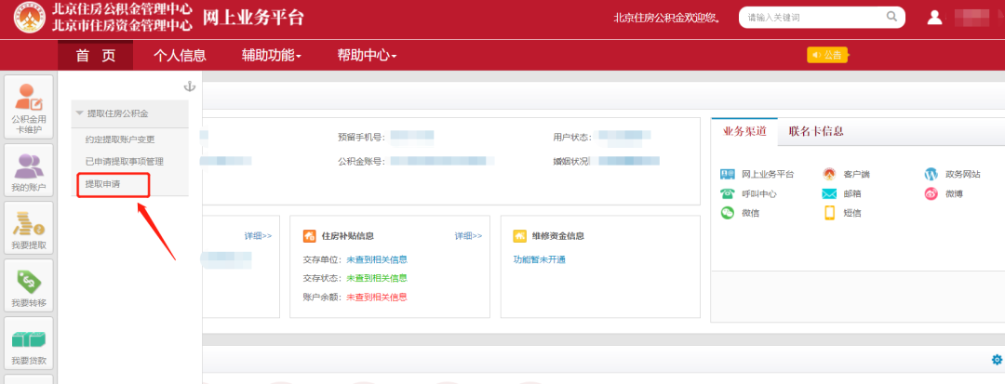Click the 网上业务平台 channel icon
The width and height of the screenshot is (1005, 384).
727,174
